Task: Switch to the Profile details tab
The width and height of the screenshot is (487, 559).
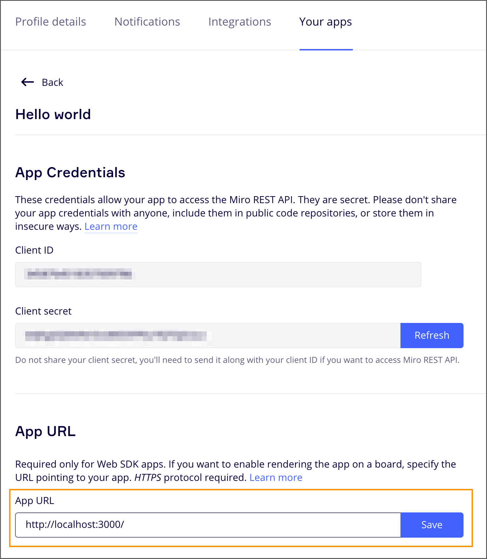Action: click(50, 22)
